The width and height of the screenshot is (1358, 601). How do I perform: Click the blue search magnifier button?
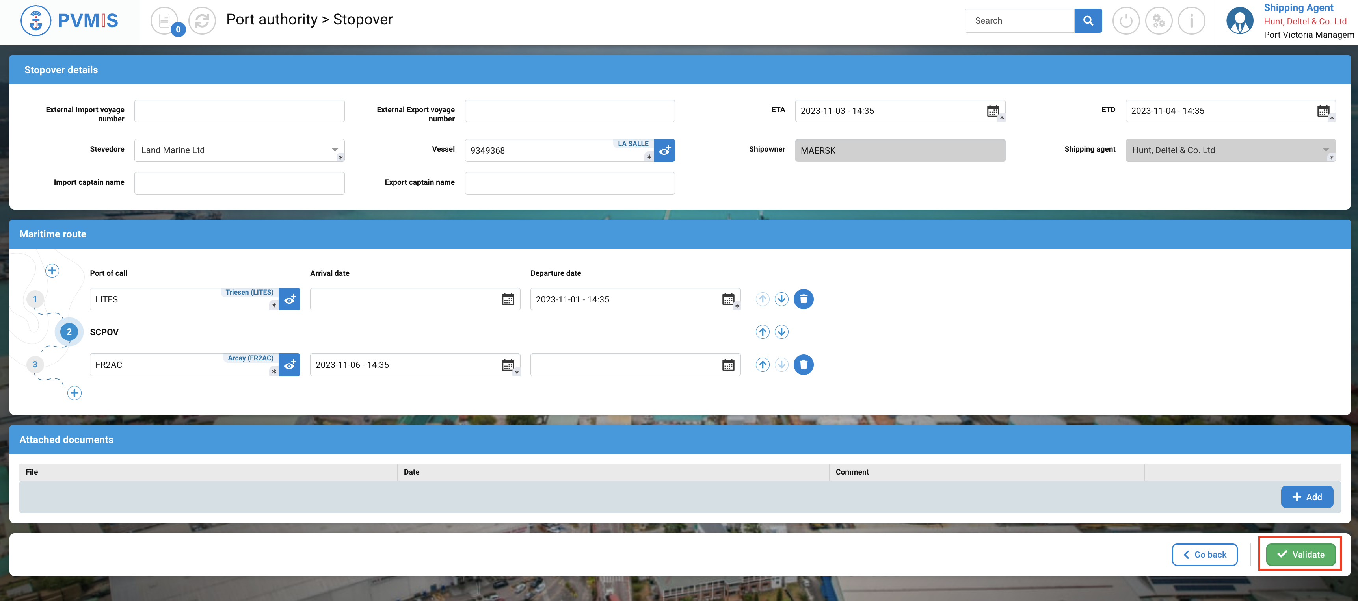point(1088,20)
